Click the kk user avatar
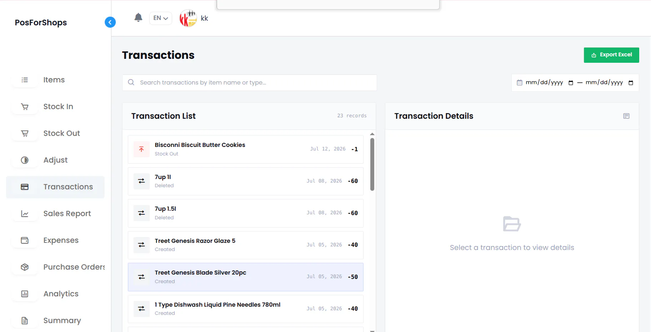Image resolution: width=651 pixels, height=332 pixels. tap(188, 18)
